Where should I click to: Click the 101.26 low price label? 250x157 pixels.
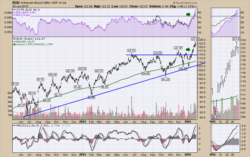[166, 79]
